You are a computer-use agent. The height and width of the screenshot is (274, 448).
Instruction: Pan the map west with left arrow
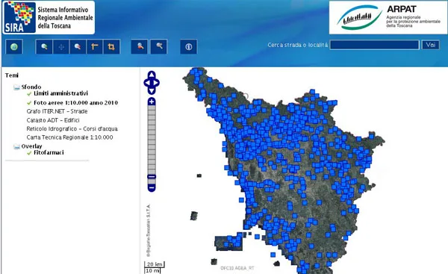(147, 83)
